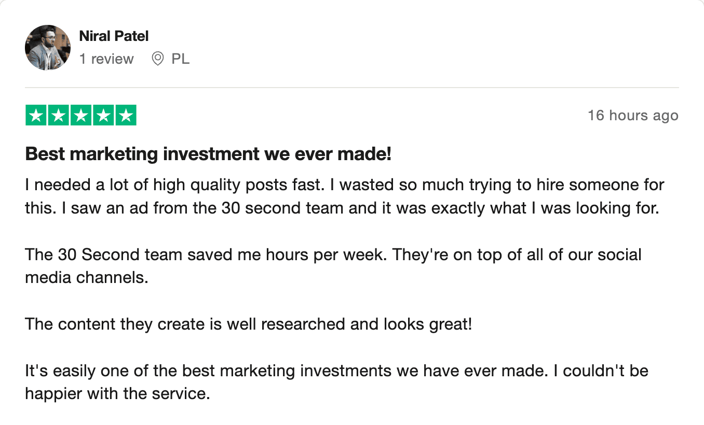Open the 'Best marketing investment we ever made!' title

point(208,154)
